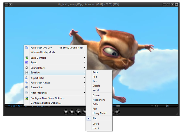184x134 pixels.
Task: Click the fast-forward double arrow beside seek bar
Action: coord(152,106)
